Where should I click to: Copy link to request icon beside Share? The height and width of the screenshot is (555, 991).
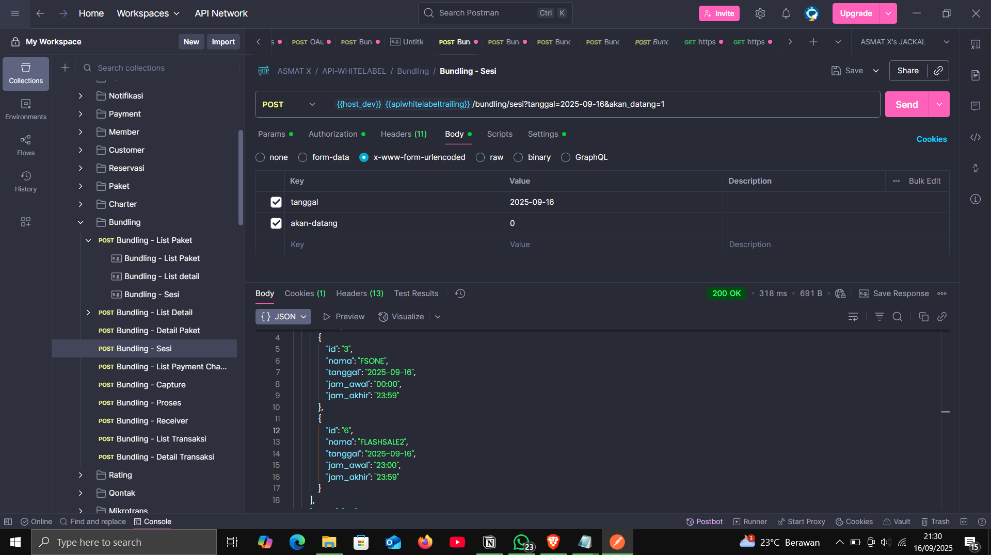(938, 71)
